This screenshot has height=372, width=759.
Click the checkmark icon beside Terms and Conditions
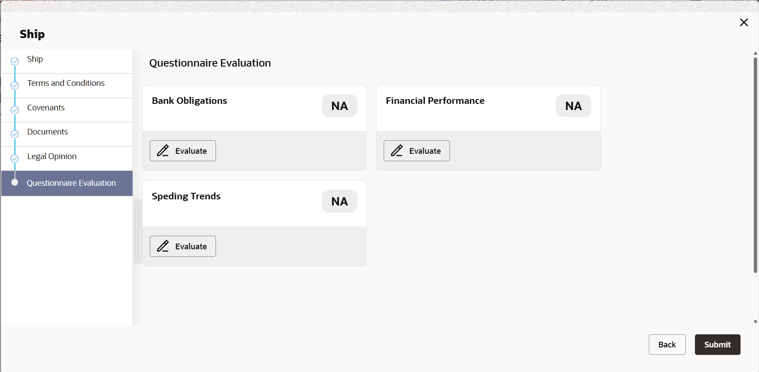click(x=14, y=85)
